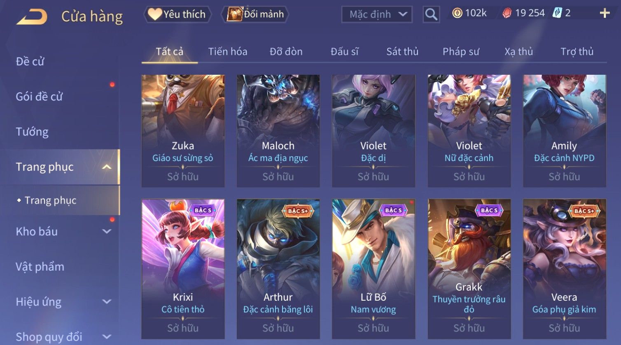This screenshot has height=345, width=621.
Task: Click the blue ticket currency icon
Action: click(557, 13)
